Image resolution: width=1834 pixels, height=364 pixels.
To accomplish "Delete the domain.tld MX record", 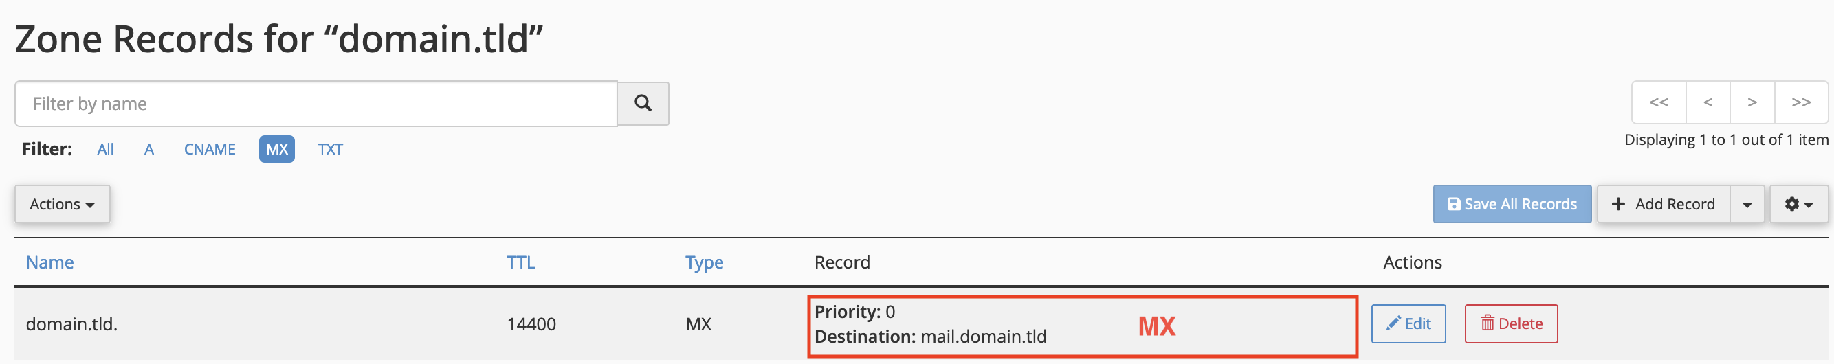I will pos(1511,323).
